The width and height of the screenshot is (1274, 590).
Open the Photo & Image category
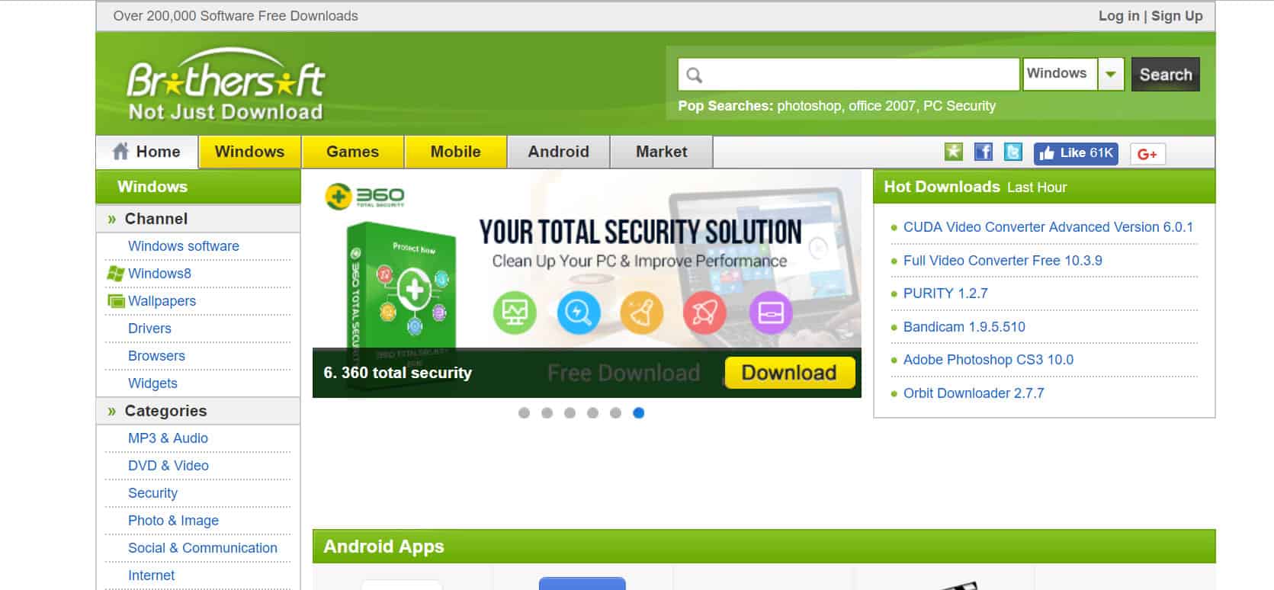[173, 521]
